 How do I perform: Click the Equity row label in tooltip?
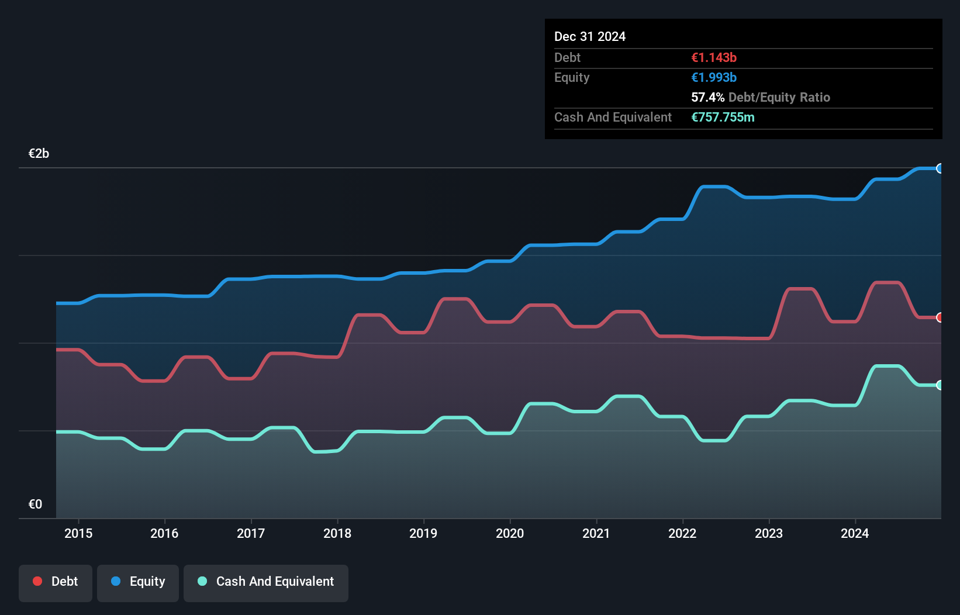572,78
